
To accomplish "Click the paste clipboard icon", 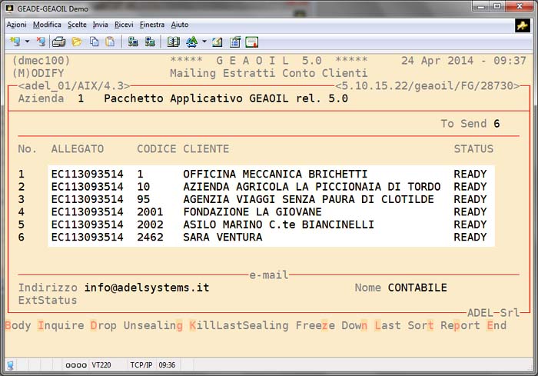I will [x=110, y=42].
